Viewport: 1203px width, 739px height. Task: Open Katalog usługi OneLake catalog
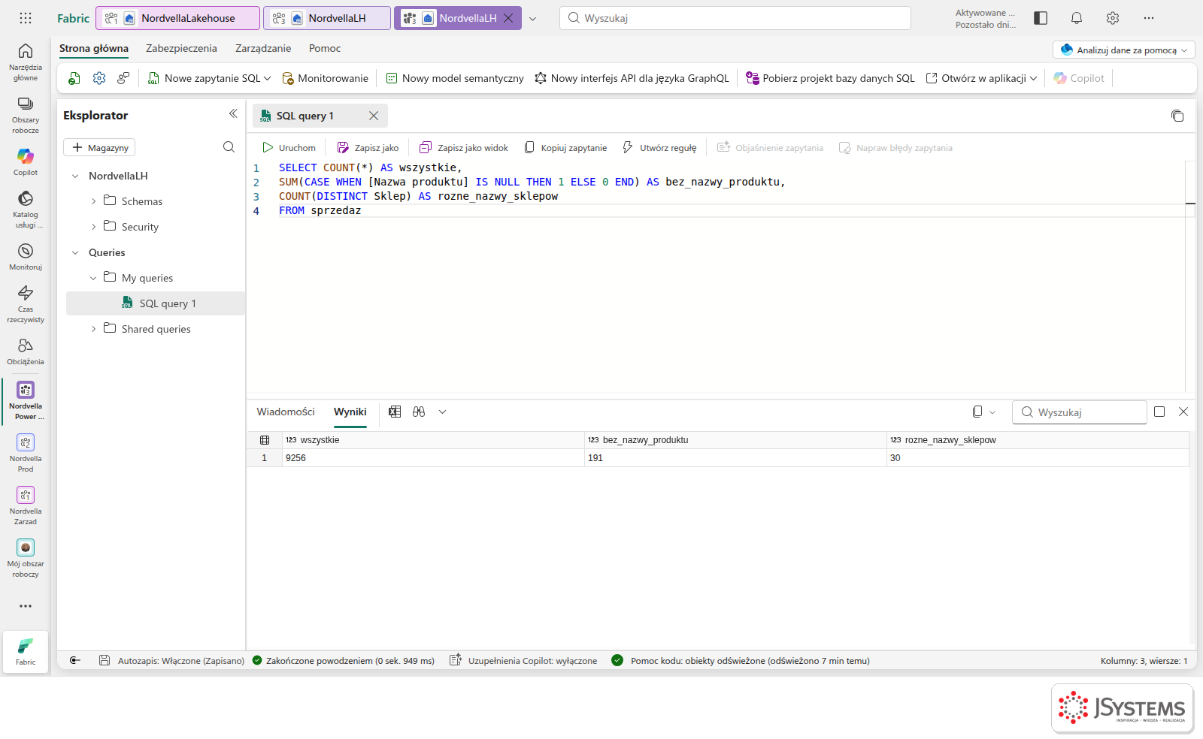click(26, 209)
